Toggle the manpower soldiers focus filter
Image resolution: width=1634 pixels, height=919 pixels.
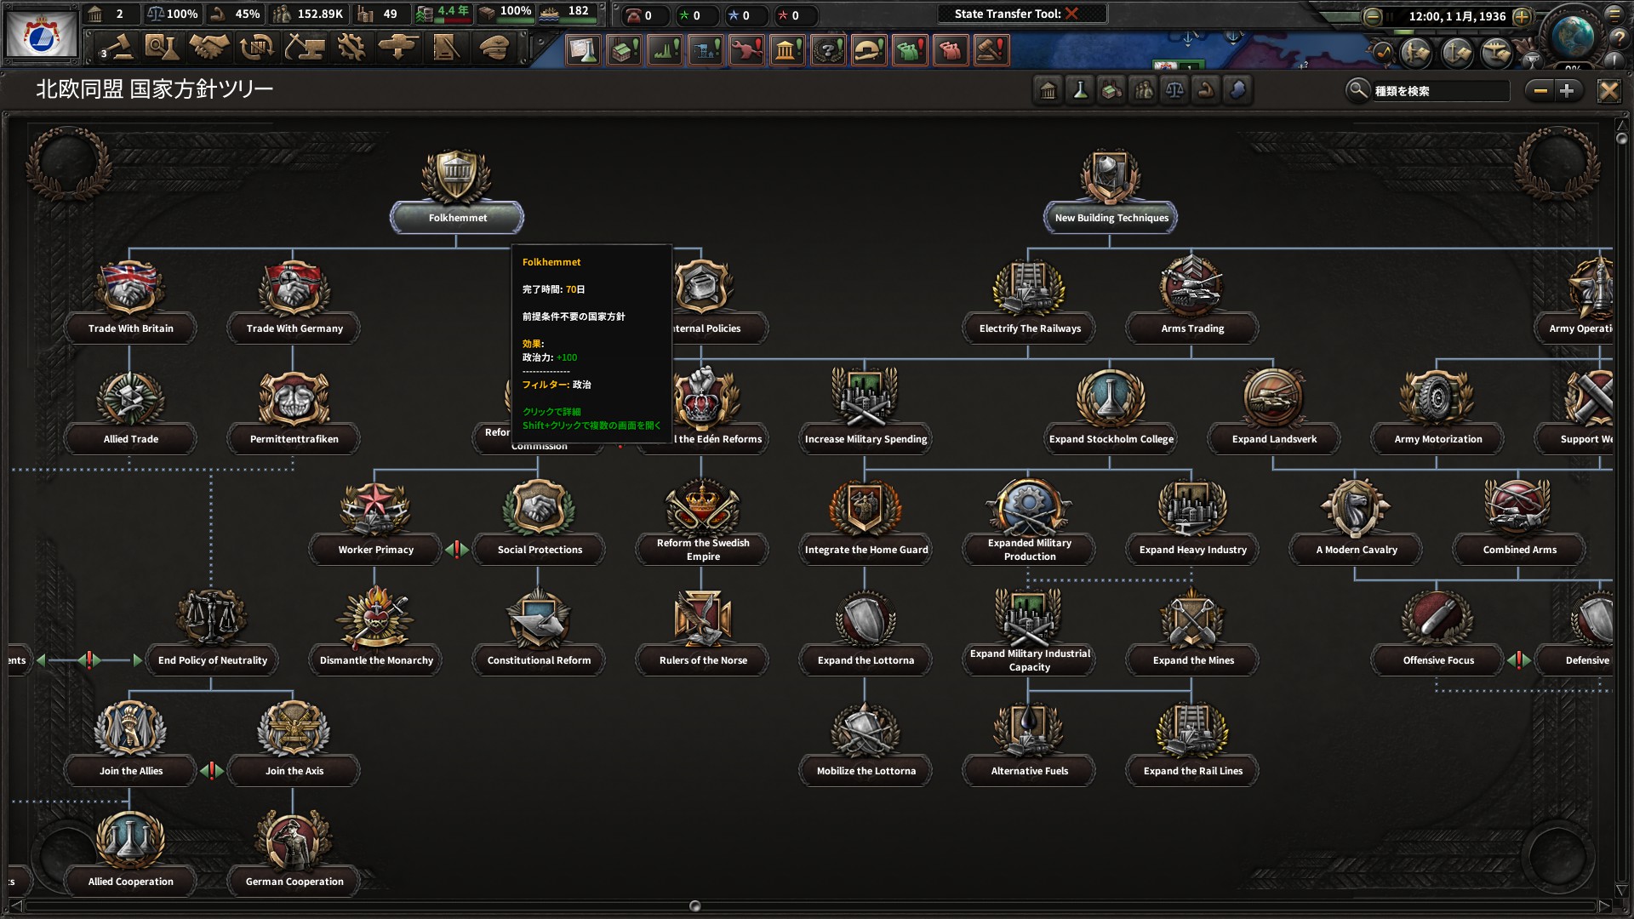click(1143, 90)
